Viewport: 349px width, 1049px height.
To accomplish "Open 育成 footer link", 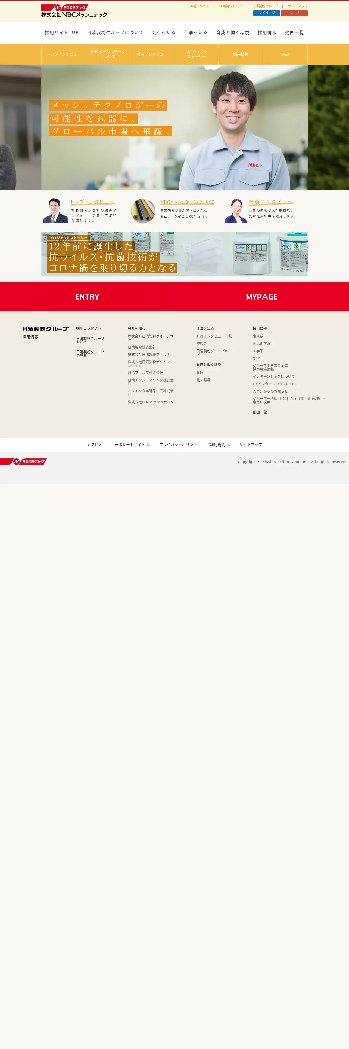I will pyautogui.click(x=200, y=373).
